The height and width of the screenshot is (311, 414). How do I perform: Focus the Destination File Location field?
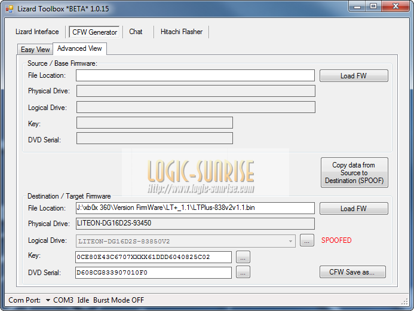pos(195,208)
